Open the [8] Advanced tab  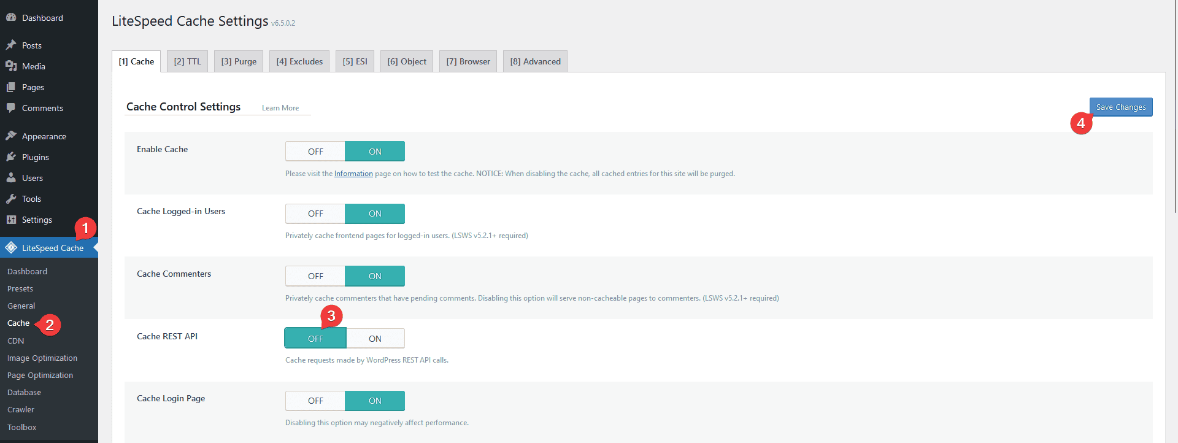click(535, 61)
